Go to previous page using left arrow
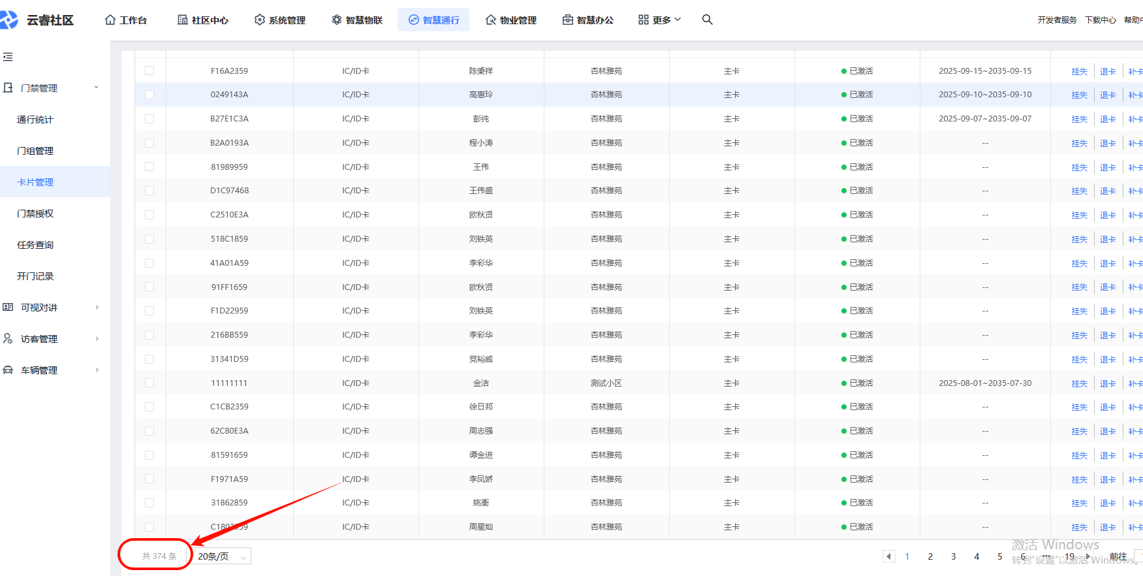 [x=888, y=556]
